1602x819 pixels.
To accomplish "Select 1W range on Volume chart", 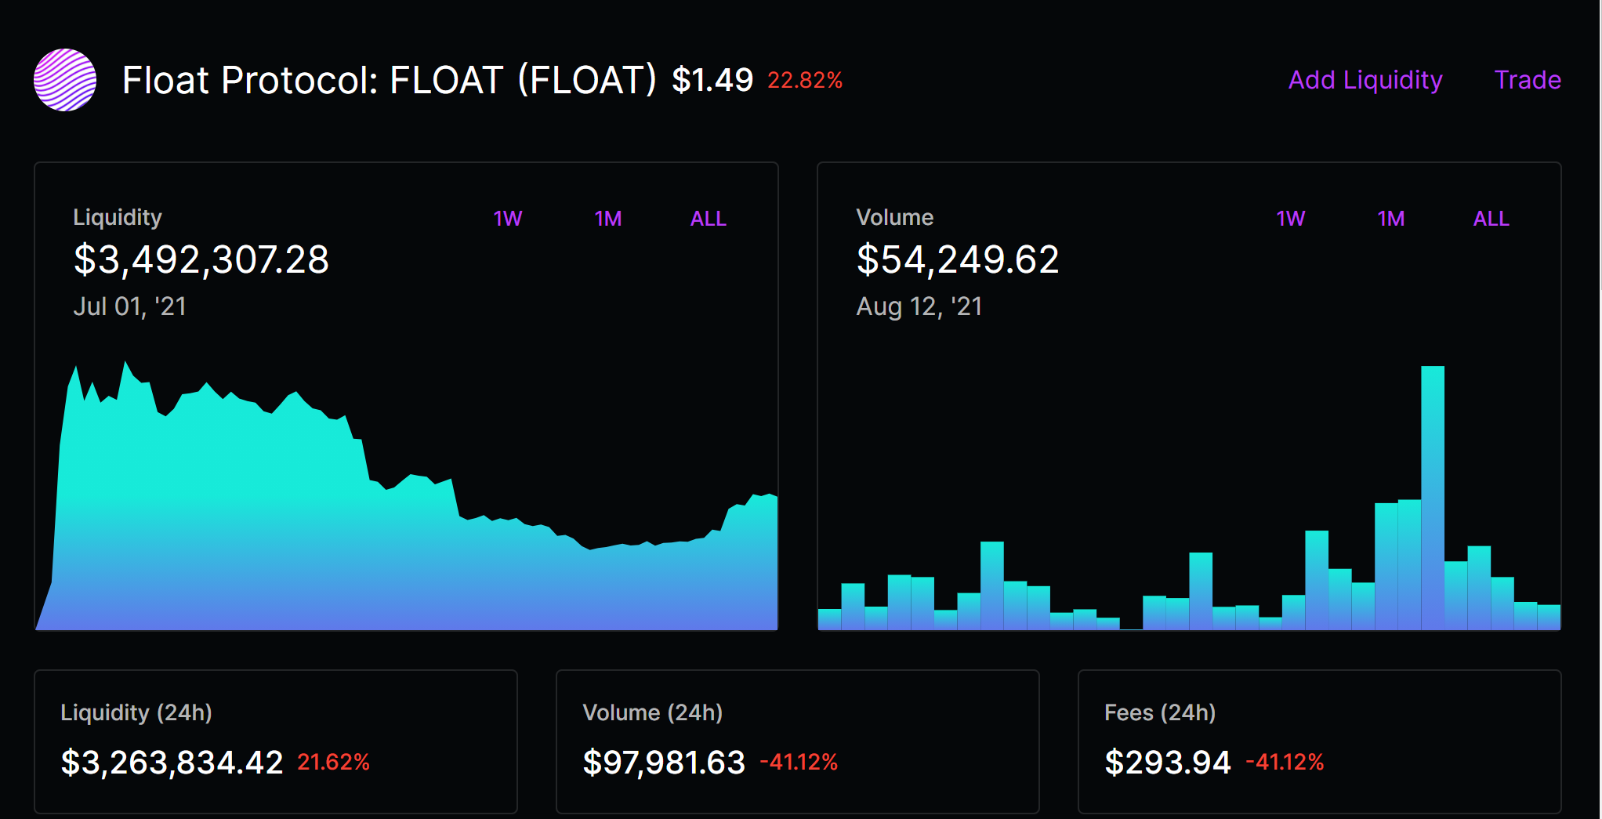I will (1291, 219).
